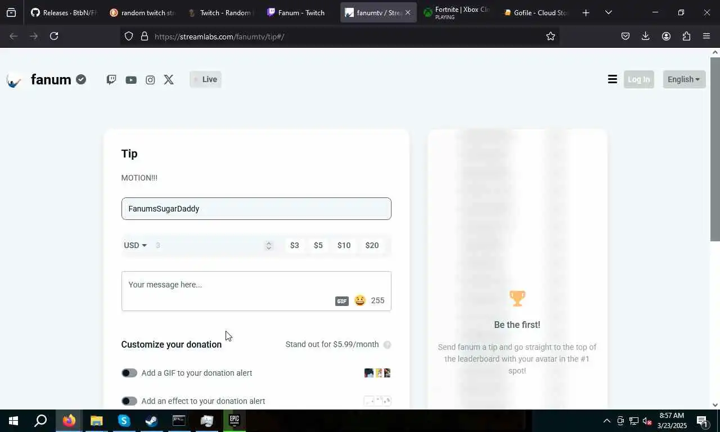The image size is (720, 432).
Task: Switch to the random twitch stream tab
Action: pos(142,12)
